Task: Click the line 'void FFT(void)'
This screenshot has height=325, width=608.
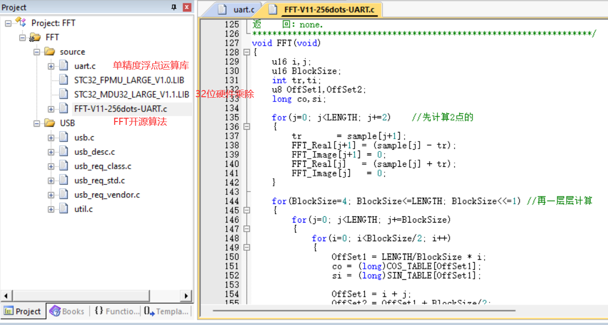Action: [x=286, y=43]
